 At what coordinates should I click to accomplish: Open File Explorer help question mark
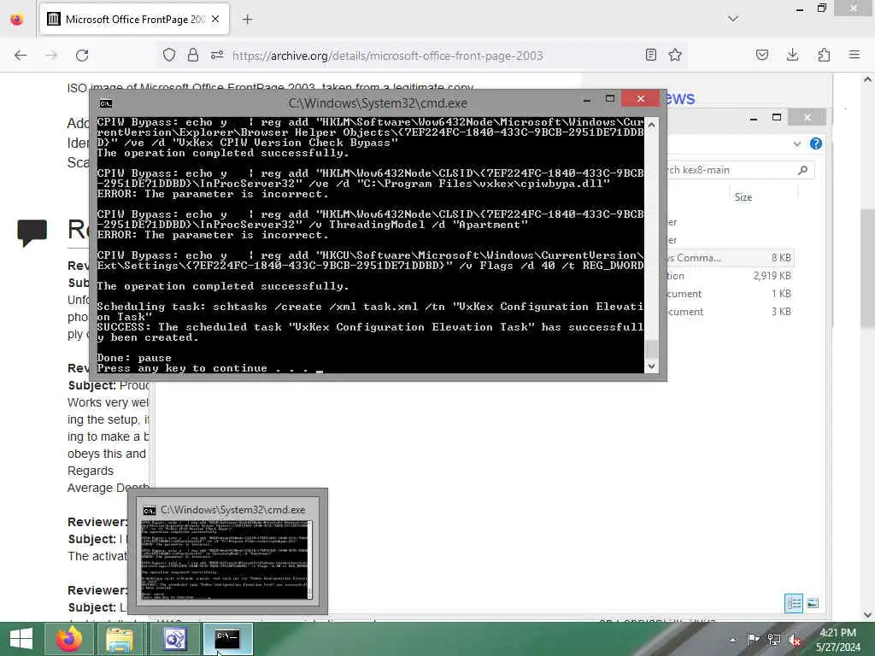click(816, 143)
